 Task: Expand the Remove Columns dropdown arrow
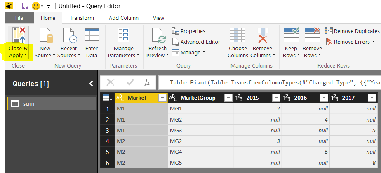(274, 55)
